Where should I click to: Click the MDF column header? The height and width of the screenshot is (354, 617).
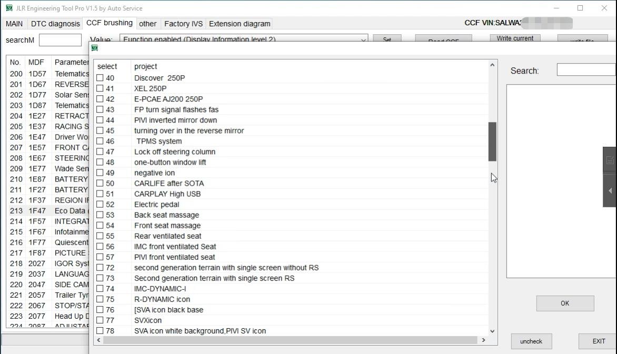pyautogui.click(x=36, y=62)
